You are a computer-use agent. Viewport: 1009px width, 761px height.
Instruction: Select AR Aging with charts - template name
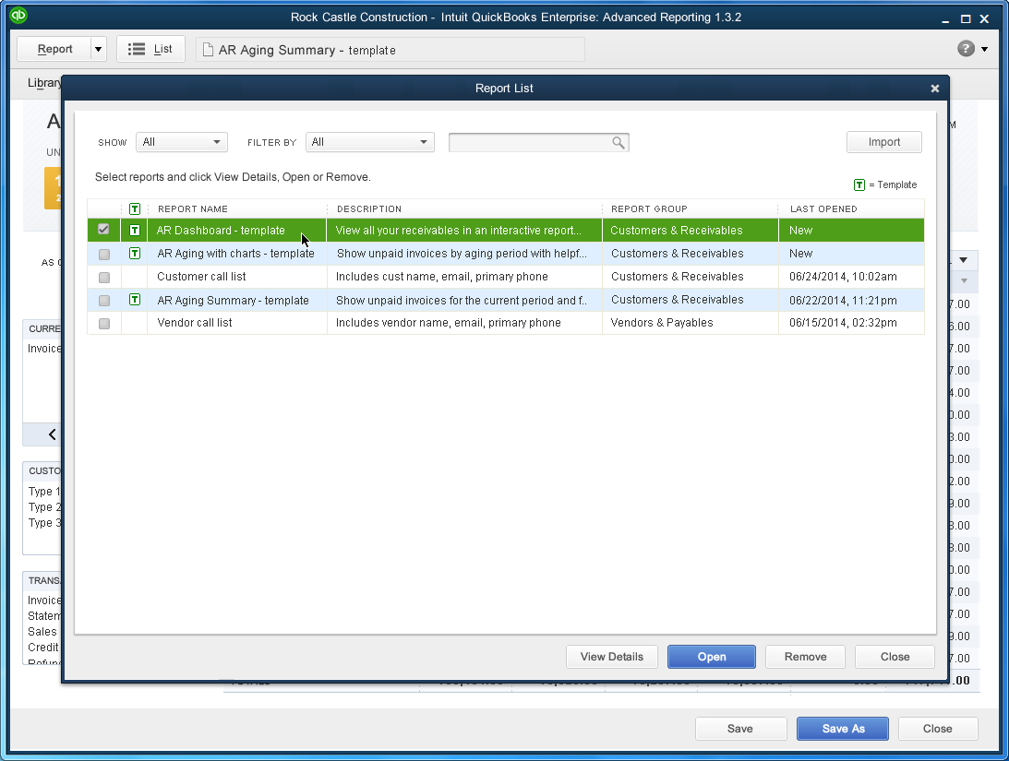point(235,254)
